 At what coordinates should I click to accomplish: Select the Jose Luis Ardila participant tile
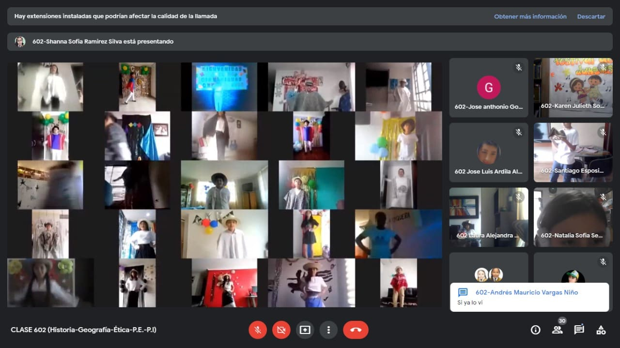pyautogui.click(x=488, y=152)
